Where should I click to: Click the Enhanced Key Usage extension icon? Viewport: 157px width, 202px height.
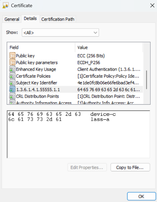click(12, 69)
